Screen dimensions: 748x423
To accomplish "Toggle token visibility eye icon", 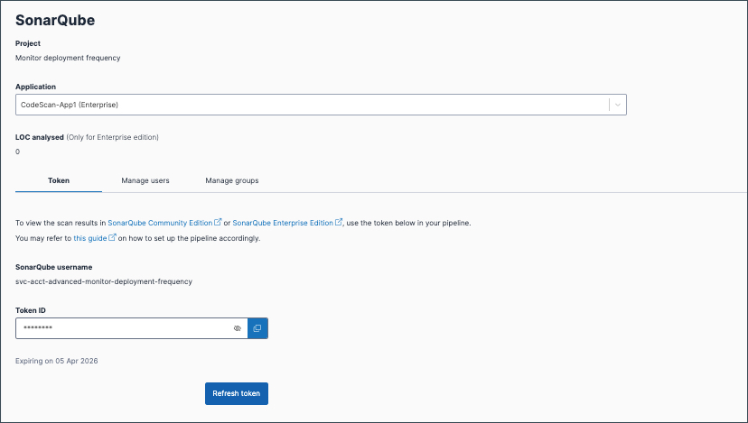I will coord(237,328).
